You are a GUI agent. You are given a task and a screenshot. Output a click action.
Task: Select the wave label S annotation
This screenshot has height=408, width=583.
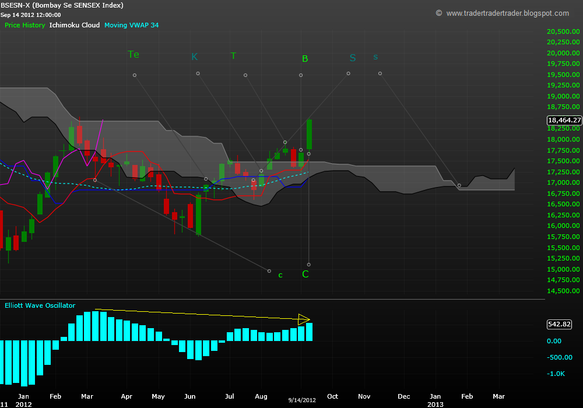(352, 58)
